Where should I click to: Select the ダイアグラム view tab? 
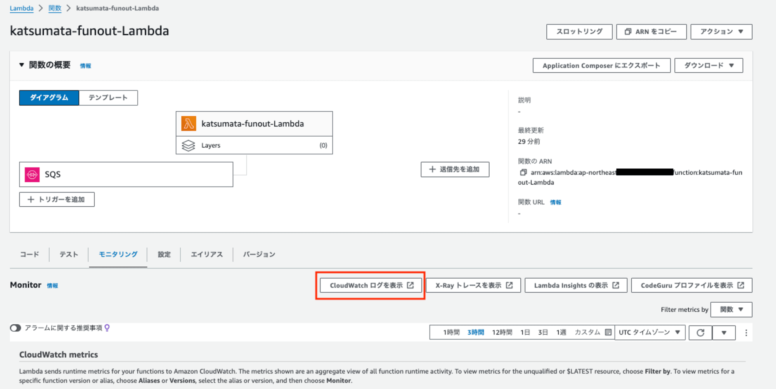tap(49, 98)
